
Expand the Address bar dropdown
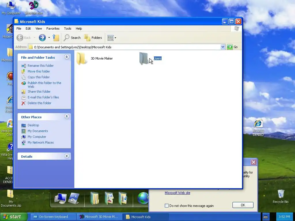[x=223, y=47]
